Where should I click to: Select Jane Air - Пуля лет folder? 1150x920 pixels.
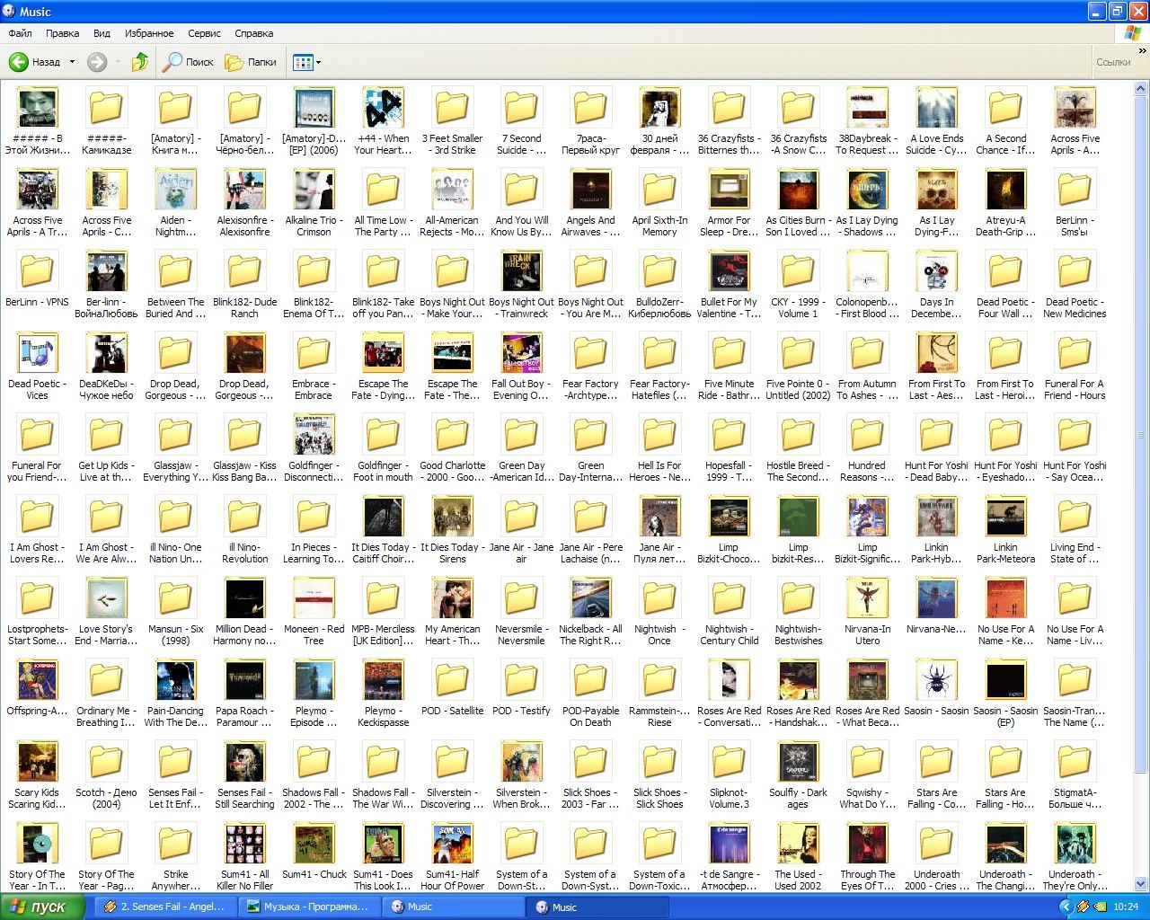click(x=659, y=530)
